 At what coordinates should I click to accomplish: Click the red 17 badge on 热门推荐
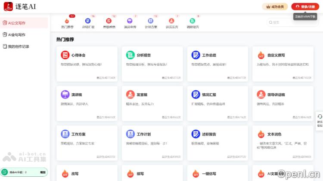pyautogui.click(x=72, y=16)
